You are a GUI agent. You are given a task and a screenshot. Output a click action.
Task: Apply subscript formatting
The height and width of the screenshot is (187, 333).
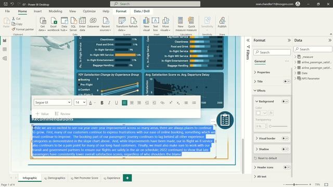tap(178, 103)
